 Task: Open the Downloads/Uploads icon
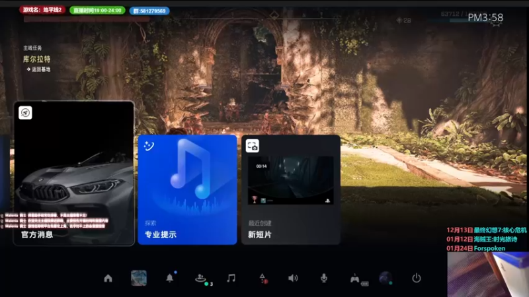pyautogui.click(x=263, y=279)
